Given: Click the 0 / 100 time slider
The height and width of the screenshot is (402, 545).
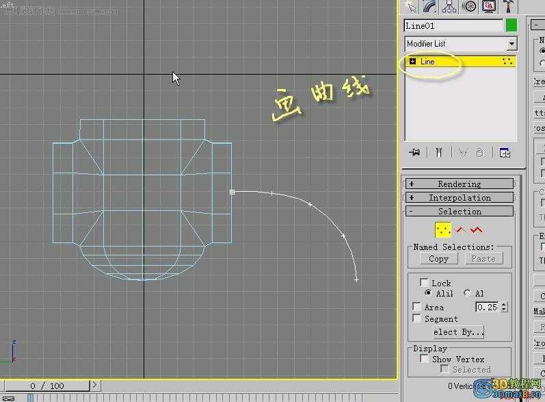Looking at the screenshot, I should click(x=47, y=386).
